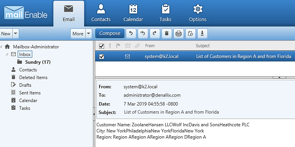295x147 pixels.
Task: Click the Reply All toolbar icon
Action: coord(143,33)
